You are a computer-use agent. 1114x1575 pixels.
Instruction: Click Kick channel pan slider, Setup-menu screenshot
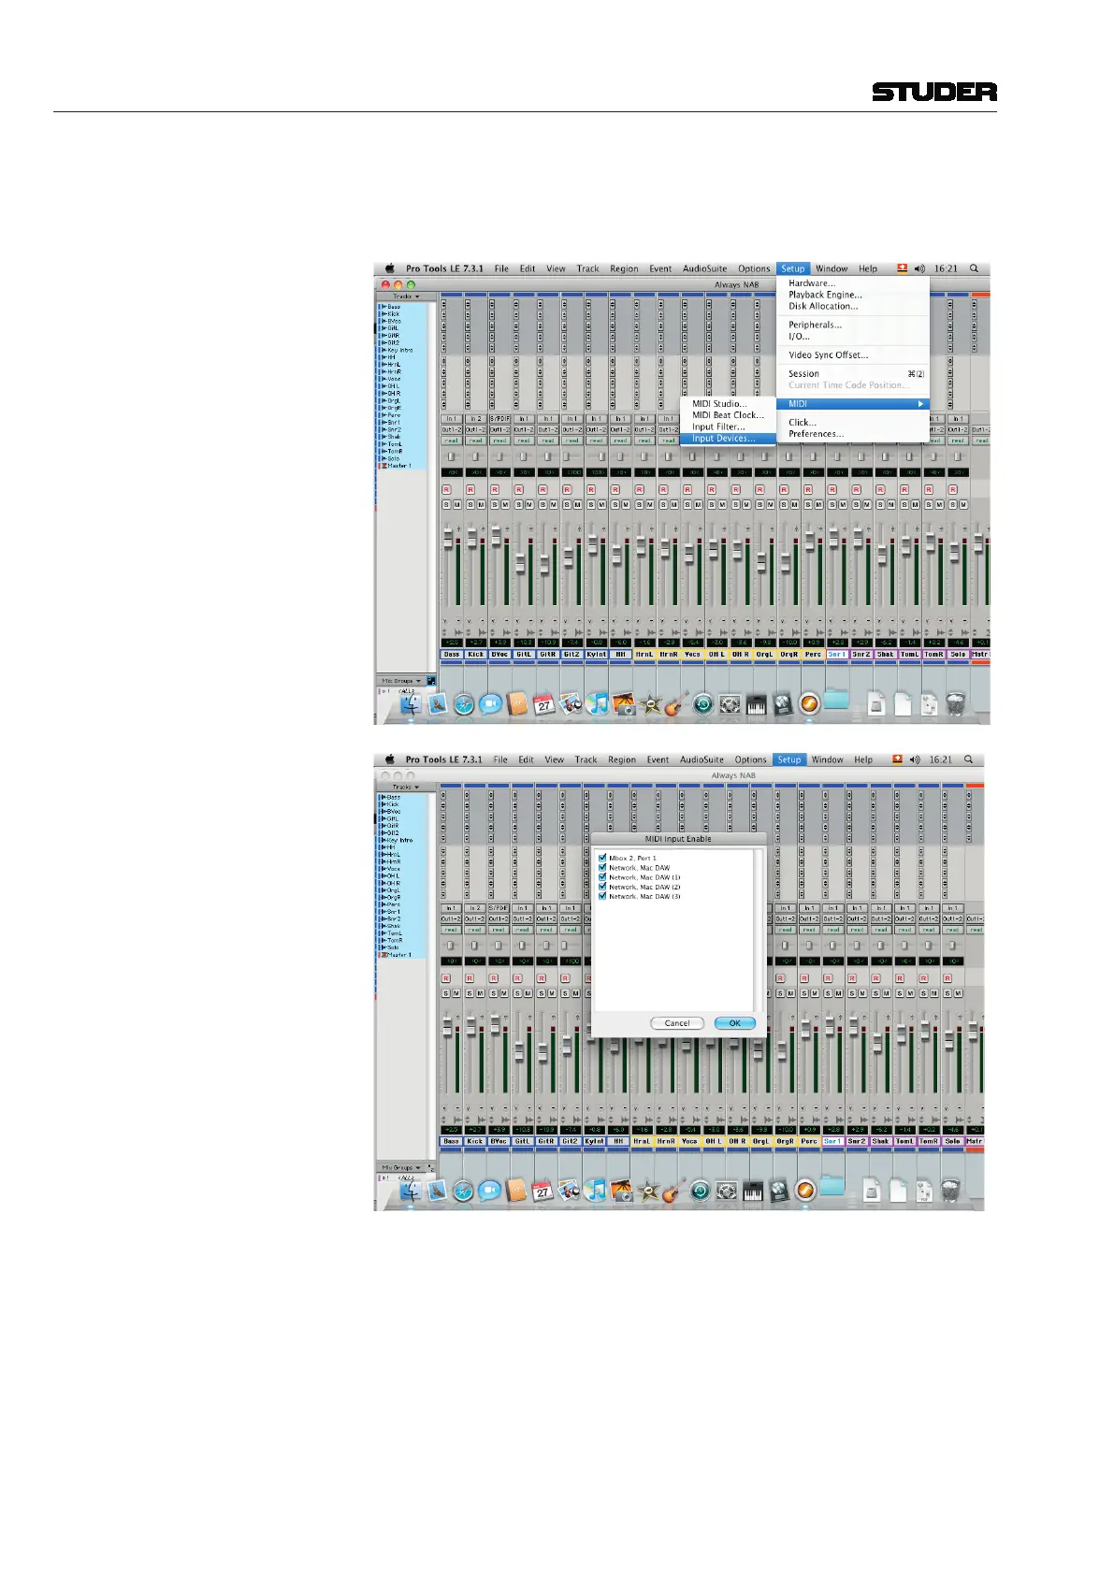475,456
